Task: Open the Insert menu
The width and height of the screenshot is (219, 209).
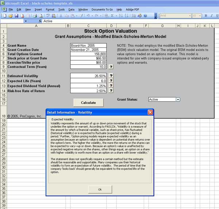Action: (x=38, y=10)
